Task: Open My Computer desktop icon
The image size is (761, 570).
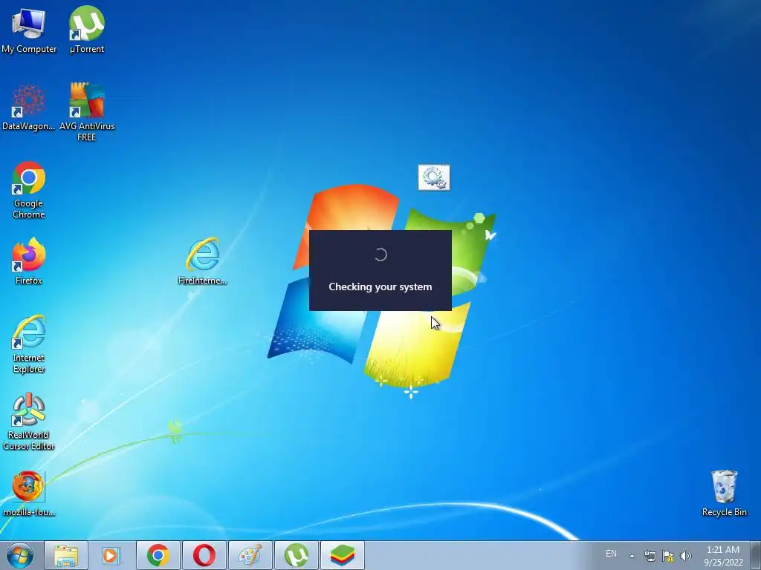Action: pyautogui.click(x=29, y=30)
